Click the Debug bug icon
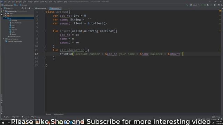223x125 pixels. pyautogui.click(x=205, y=5)
